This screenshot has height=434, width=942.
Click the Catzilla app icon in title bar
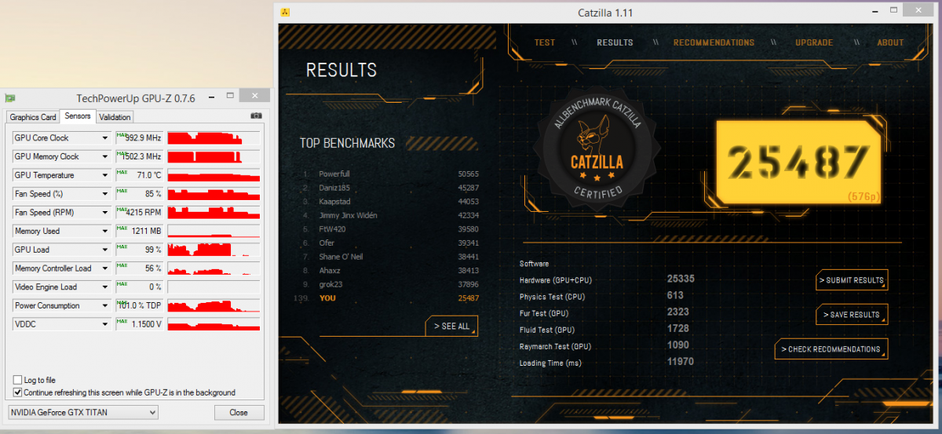pyautogui.click(x=286, y=13)
